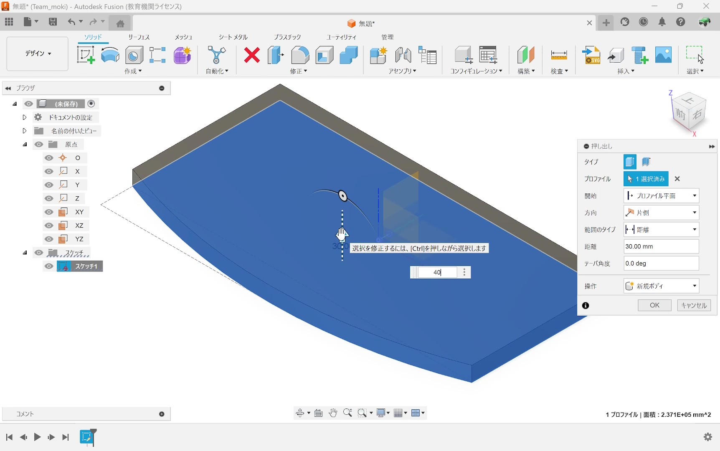Screen dimensions: 720x451
Task: Save the document with the floppy icon
Action: (x=53, y=22)
